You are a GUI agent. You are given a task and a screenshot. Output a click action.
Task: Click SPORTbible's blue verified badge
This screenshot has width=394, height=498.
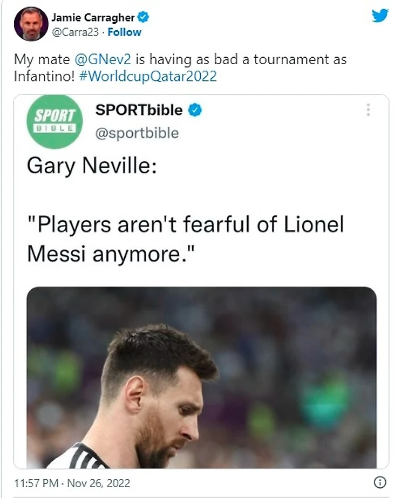pyautogui.click(x=195, y=111)
